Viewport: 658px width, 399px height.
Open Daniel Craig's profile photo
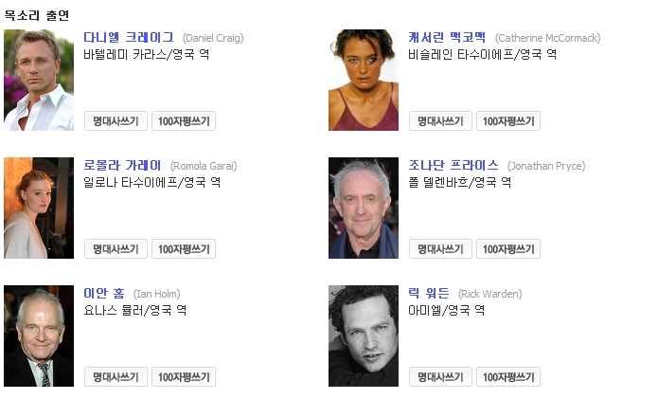click(x=39, y=80)
